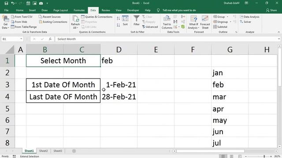Select the 'mar' cell in column G
Screen dimensions: 282x158
pos(230,97)
